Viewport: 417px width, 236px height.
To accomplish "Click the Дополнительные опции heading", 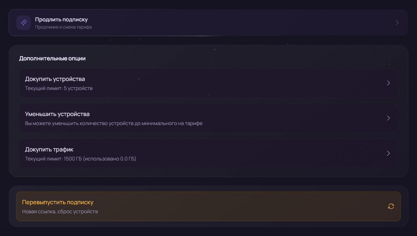I will (52, 59).
